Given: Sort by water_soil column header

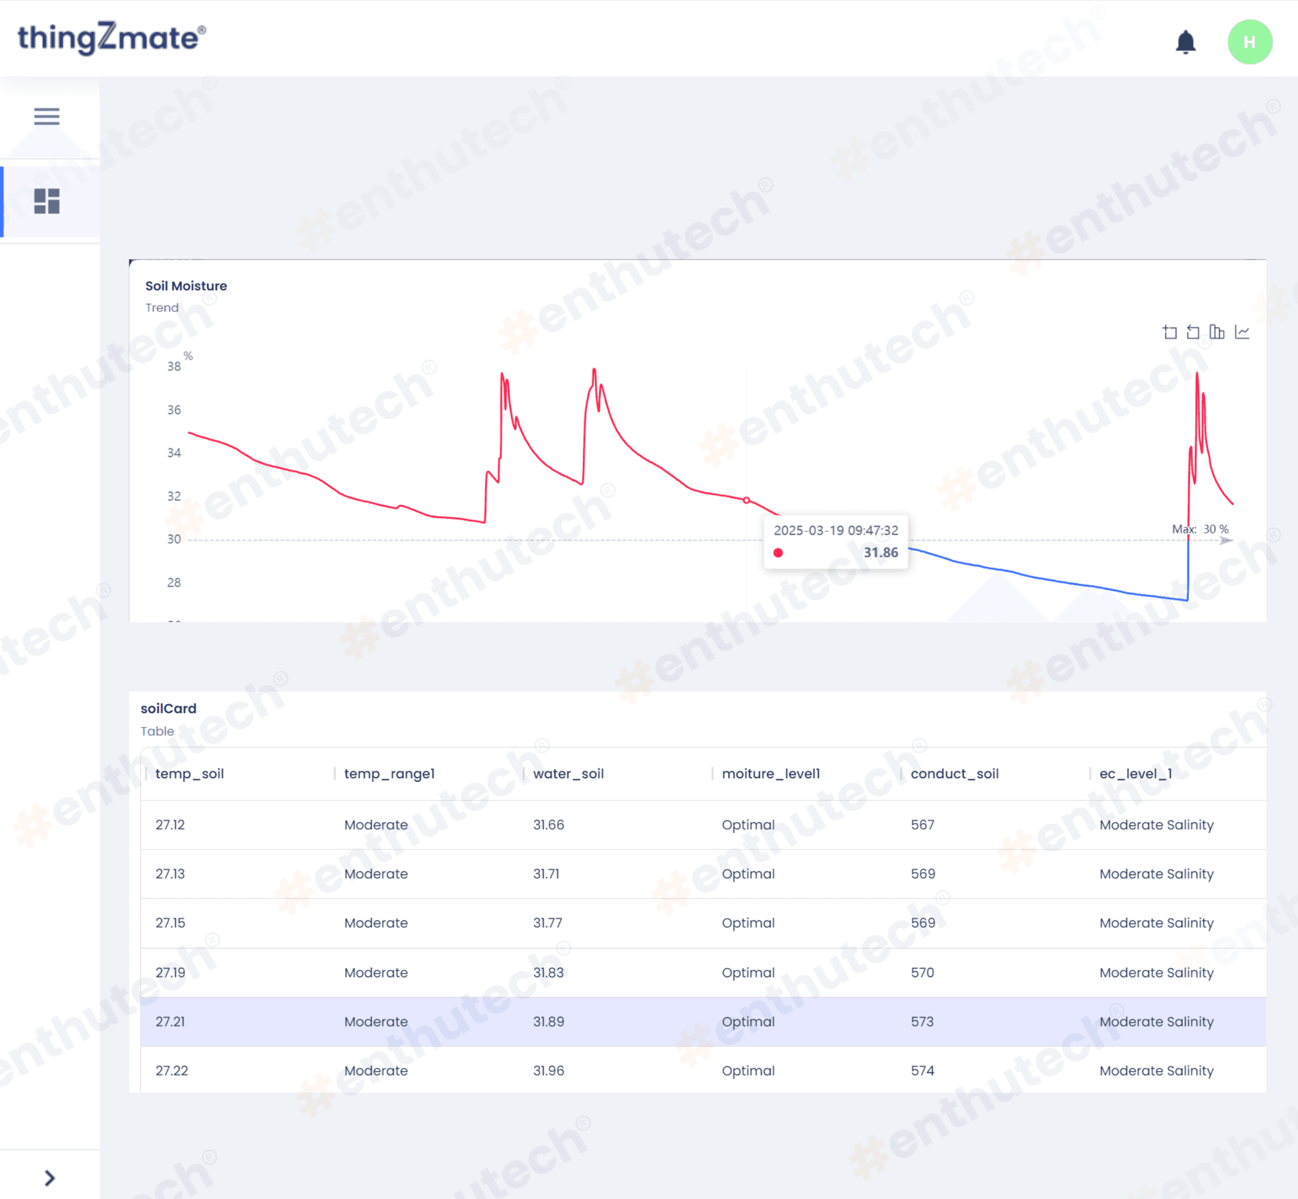Looking at the screenshot, I should click(568, 773).
